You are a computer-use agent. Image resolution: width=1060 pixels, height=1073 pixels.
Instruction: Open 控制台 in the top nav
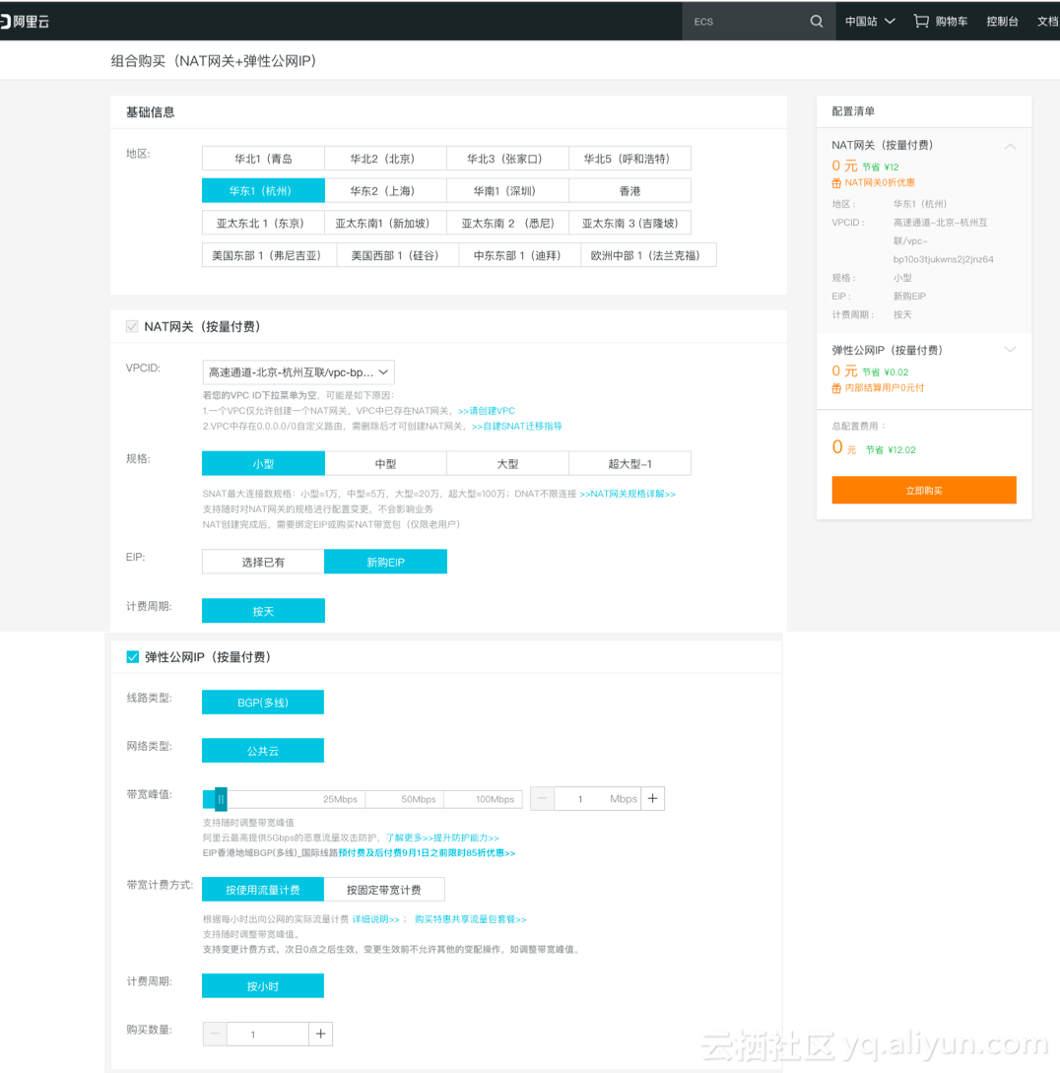point(1002,22)
